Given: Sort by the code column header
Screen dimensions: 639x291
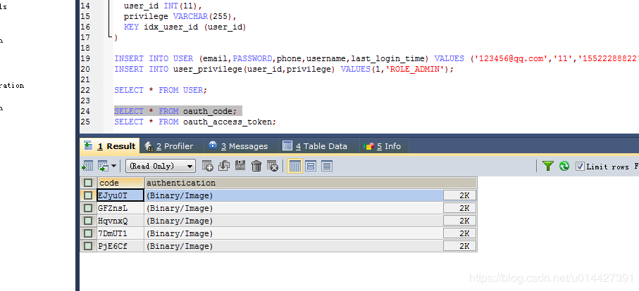Looking at the screenshot, I should tap(120, 183).
